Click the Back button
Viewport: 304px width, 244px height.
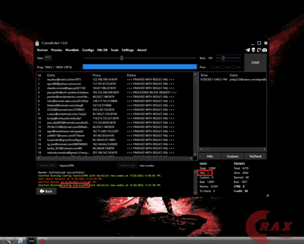click(x=46, y=191)
